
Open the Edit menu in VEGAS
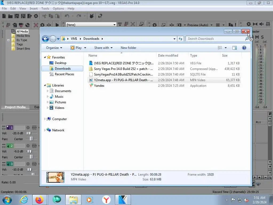(x=13, y=9)
